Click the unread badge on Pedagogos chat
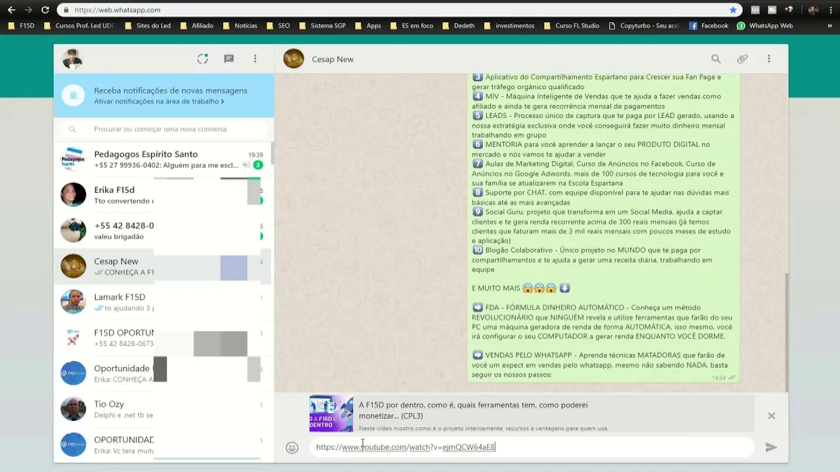Viewport: 840px width, 472px height. point(258,165)
